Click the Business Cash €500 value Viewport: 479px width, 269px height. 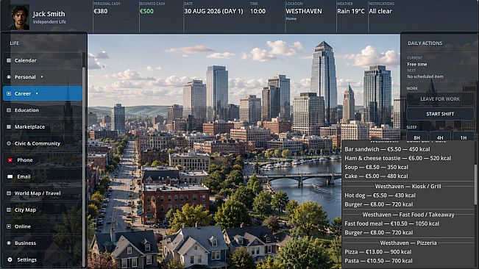[x=146, y=11]
